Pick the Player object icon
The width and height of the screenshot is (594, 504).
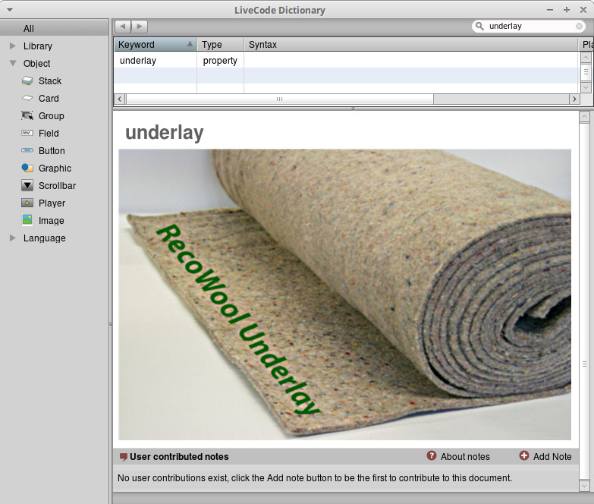click(x=27, y=203)
